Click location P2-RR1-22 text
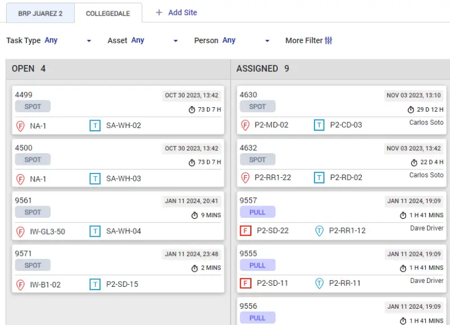 click(273, 177)
